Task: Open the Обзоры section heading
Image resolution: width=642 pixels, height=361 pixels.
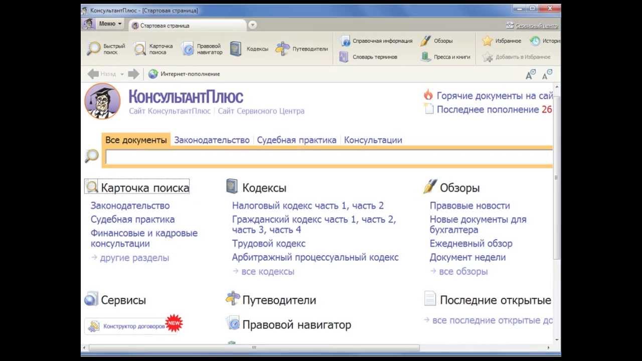Action: [460, 188]
